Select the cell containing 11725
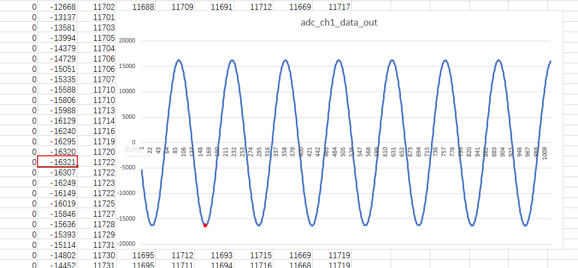The image size is (578, 268). (97, 204)
